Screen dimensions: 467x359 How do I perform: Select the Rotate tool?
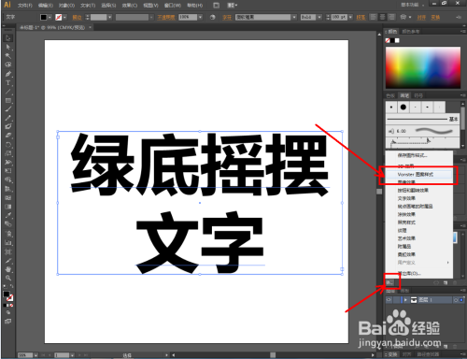point(8,145)
